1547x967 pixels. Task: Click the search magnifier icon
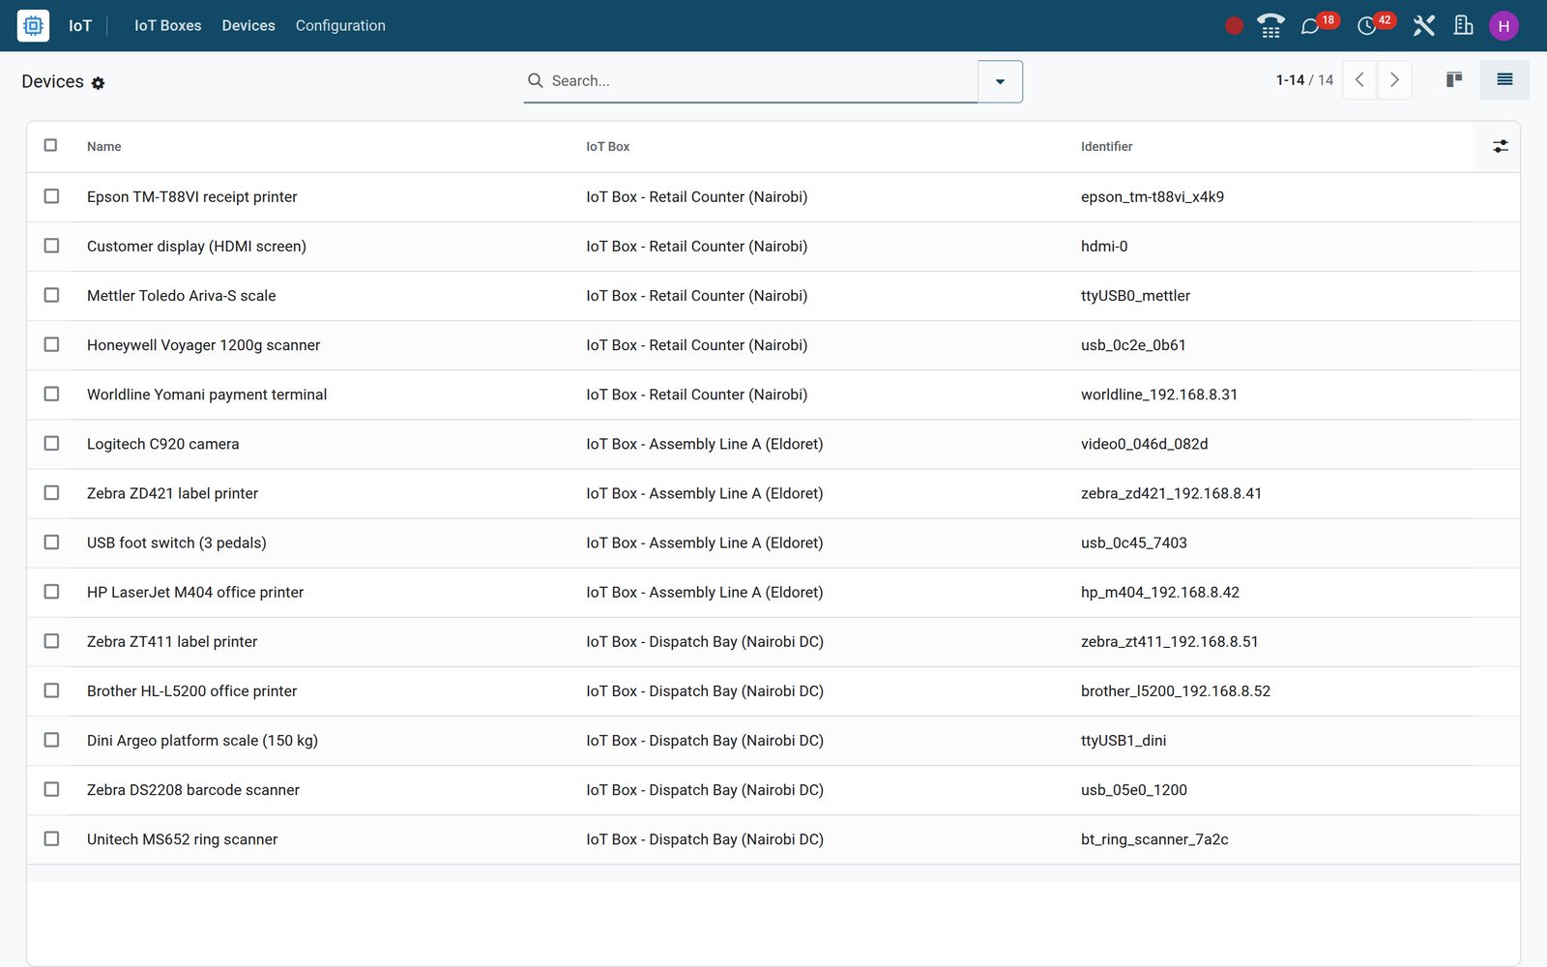point(535,80)
